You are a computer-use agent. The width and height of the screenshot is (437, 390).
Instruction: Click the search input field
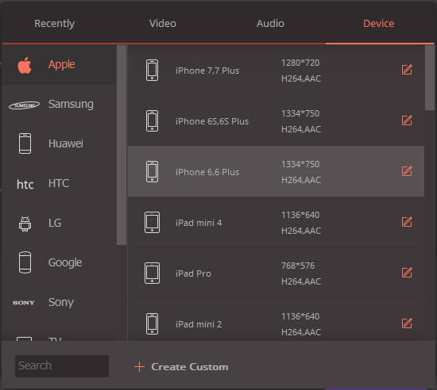[62, 365]
